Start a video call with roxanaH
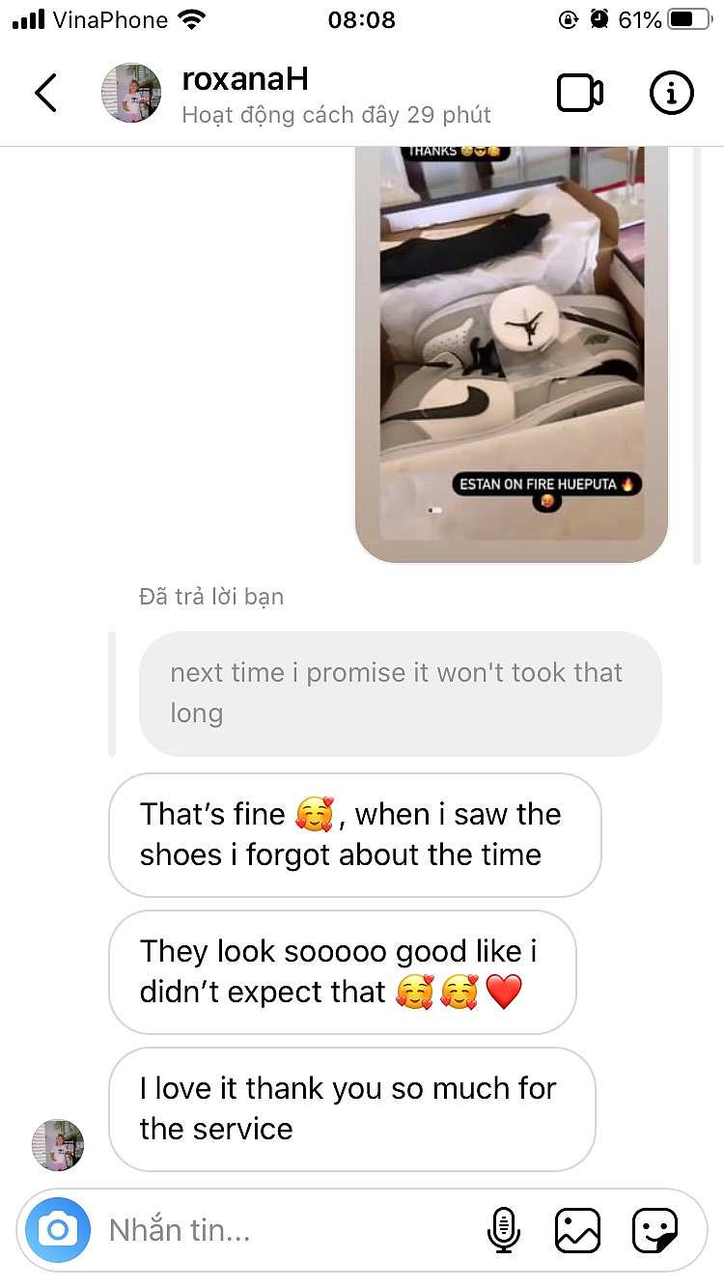 [x=580, y=93]
